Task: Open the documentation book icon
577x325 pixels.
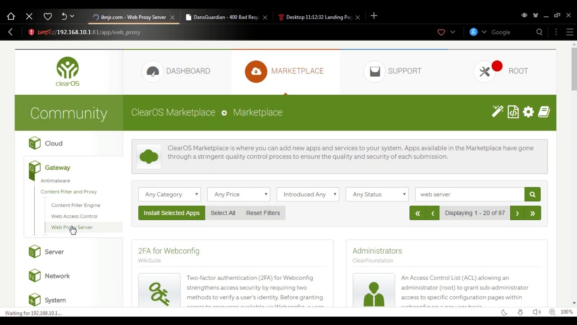Action: (544, 112)
